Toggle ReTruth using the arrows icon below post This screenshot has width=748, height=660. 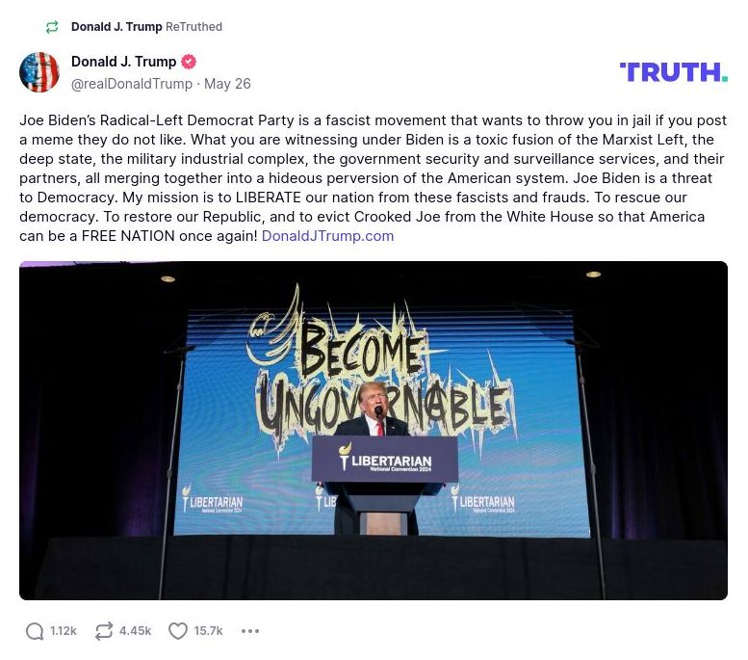coord(104,631)
